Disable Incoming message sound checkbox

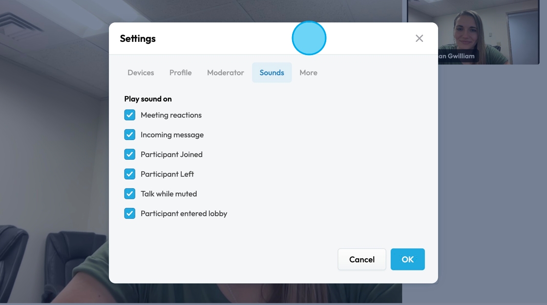(130, 135)
